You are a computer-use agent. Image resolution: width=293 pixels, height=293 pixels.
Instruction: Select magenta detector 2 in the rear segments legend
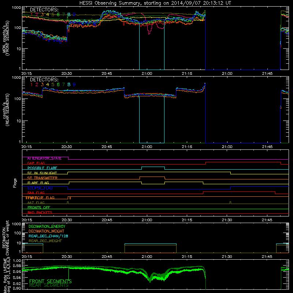37,85
